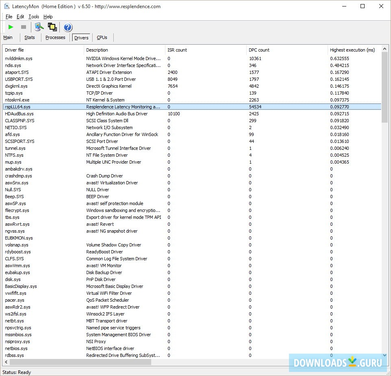This screenshot has width=391, height=376.
Task: Select the HDAudBus.sys driver row
Action: tap(19, 114)
